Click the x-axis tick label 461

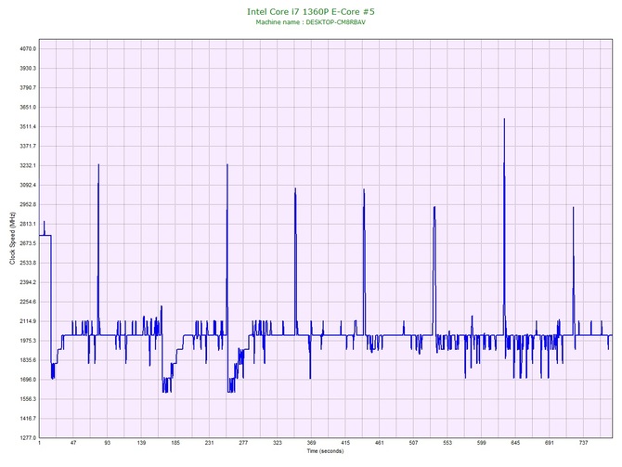pos(380,443)
